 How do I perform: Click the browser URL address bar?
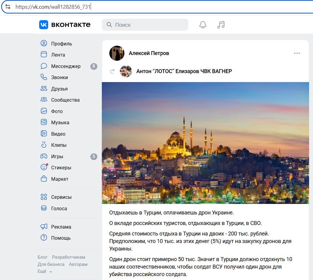pos(151,7)
